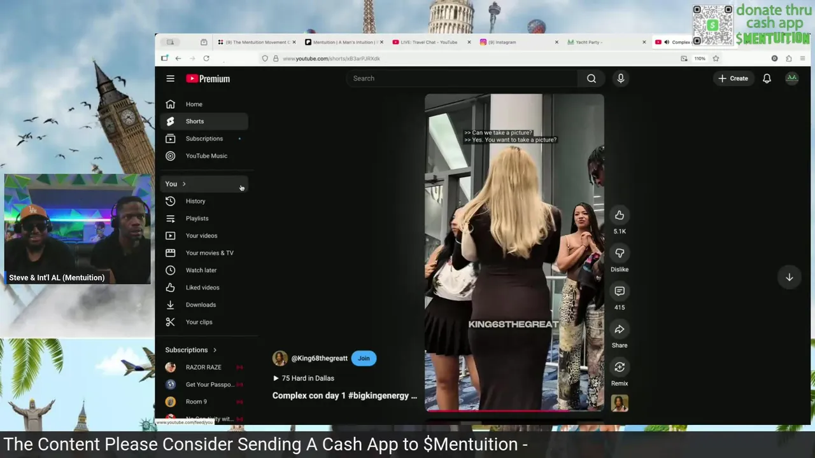Click the Complex con day 1 title
Image resolution: width=815 pixels, height=458 pixels.
point(344,396)
